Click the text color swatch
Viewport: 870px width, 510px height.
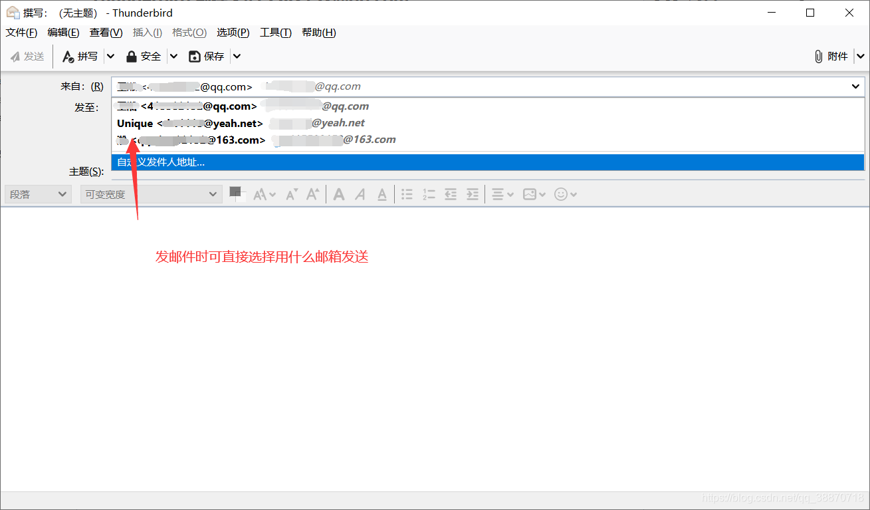pyautogui.click(x=237, y=193)
